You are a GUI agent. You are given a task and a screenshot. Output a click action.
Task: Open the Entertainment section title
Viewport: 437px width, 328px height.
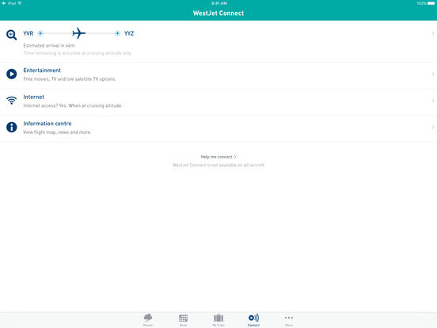point(42,71)
